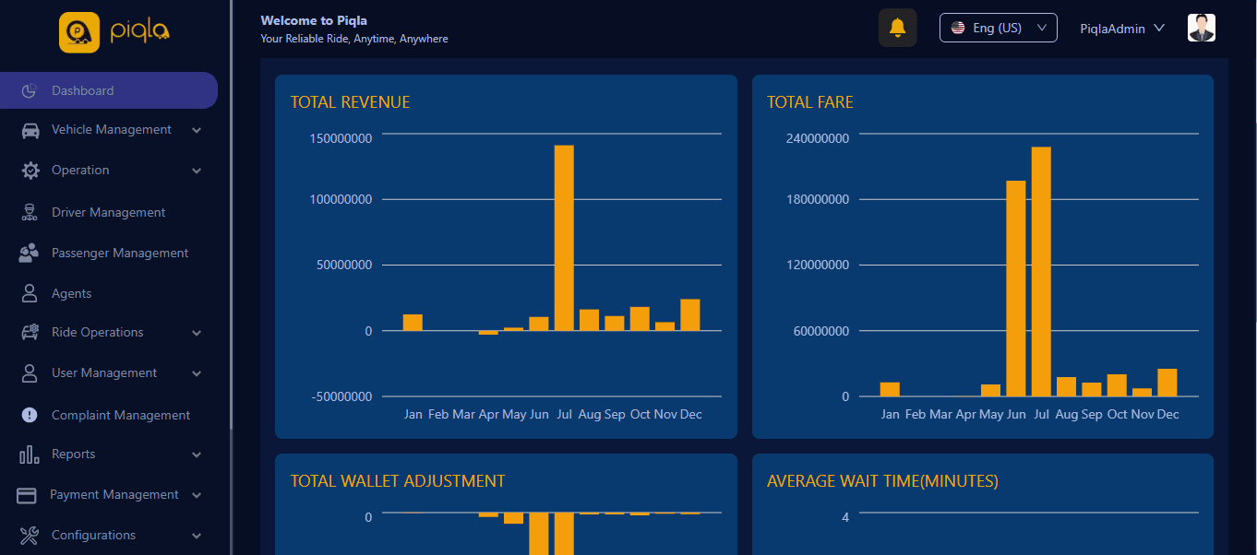The height and width of the screenshot is (555, 1257).
Task: Click the Passenger Management people icon
Action: tap(29, 253)
